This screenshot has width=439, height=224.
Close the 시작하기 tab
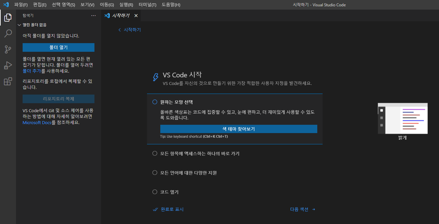136,16
